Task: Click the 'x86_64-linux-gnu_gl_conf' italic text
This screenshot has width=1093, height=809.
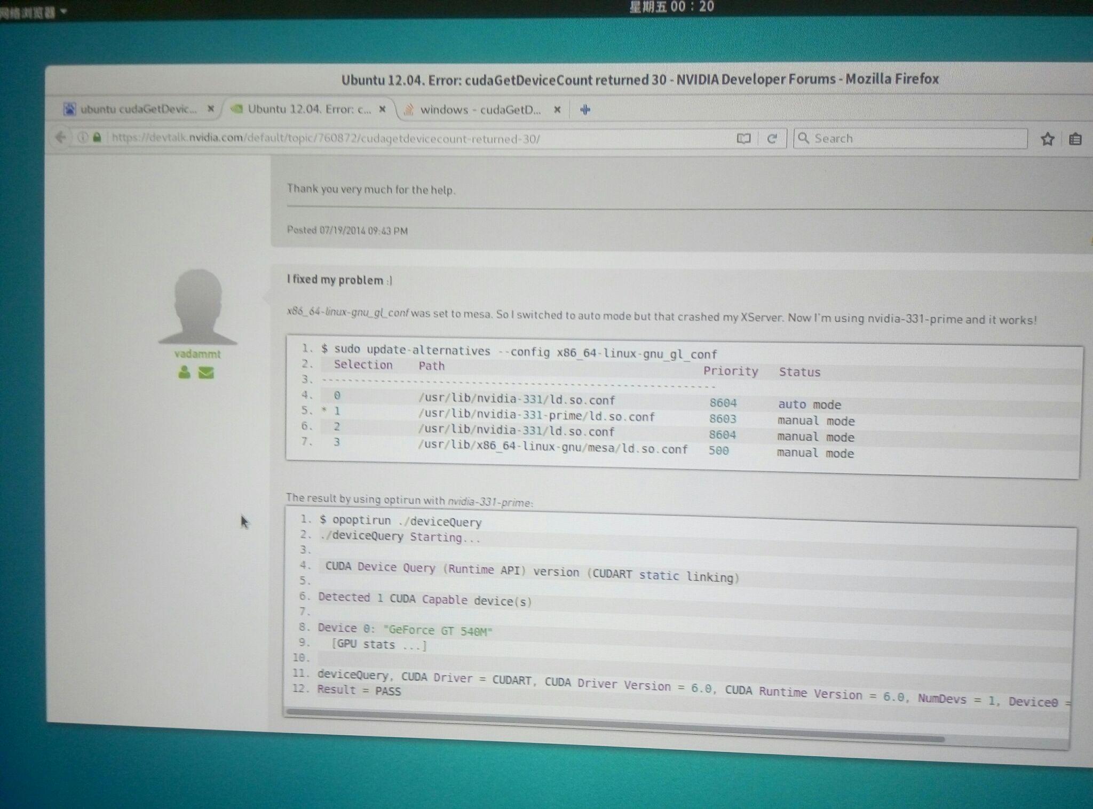Action: pyautogui.click(x=347, y=312)
